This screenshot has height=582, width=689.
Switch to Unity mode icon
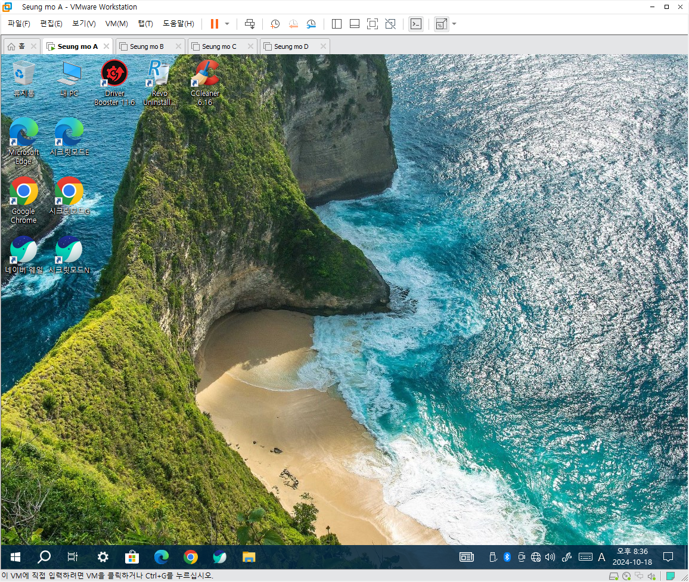[x=390, y=24]
